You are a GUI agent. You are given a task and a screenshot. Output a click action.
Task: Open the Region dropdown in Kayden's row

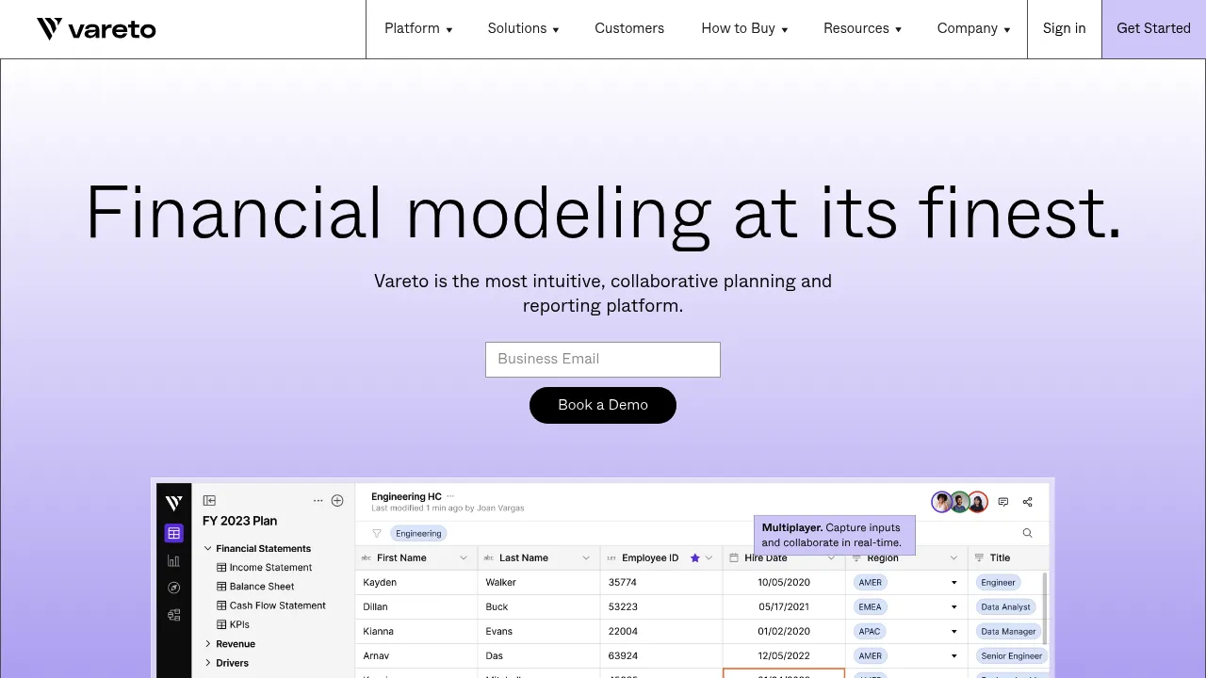[953, 583]
